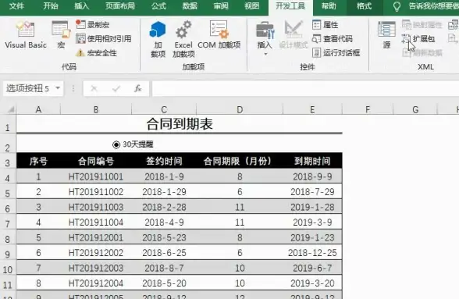Select row 4 header
This screenshot has height=299, width=459.
[x=8, y=178]
